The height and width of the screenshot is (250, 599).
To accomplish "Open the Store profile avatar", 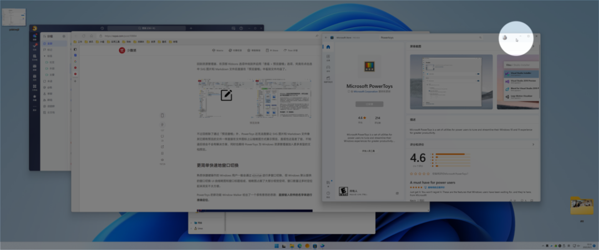I will (x=505, y=38).
